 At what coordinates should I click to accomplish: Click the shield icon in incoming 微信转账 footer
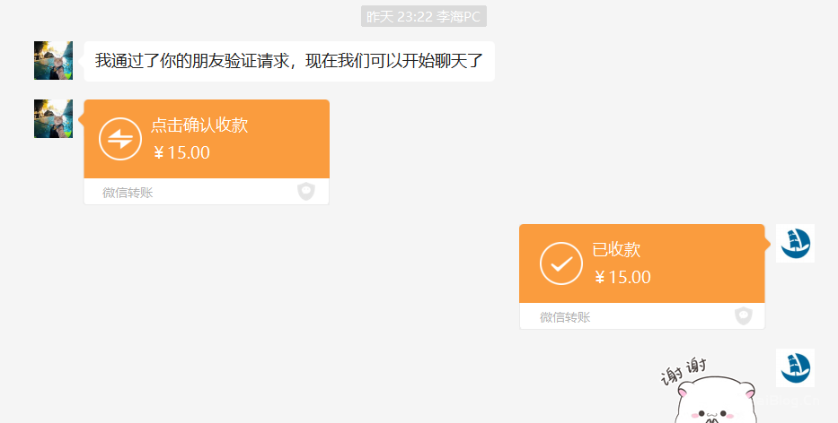[306, 192]
